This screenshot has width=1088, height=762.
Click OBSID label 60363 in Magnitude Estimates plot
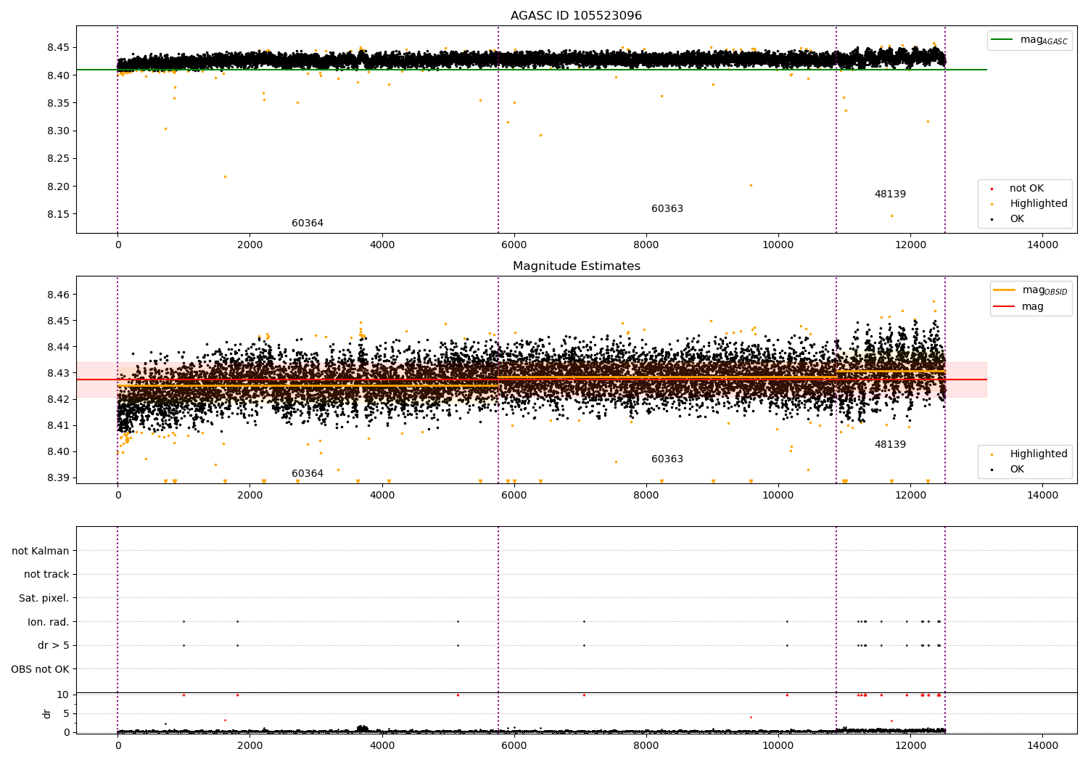click(667, 459)
